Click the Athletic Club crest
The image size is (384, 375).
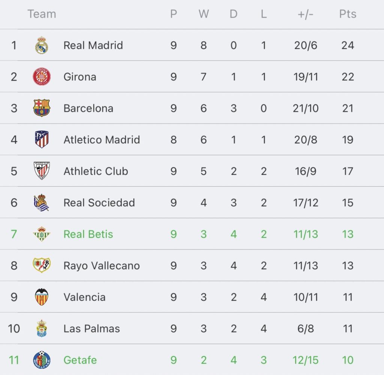click(42, 171)
